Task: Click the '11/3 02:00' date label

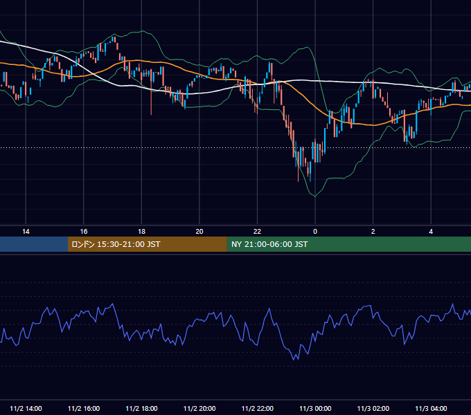Action: (373, 408)
